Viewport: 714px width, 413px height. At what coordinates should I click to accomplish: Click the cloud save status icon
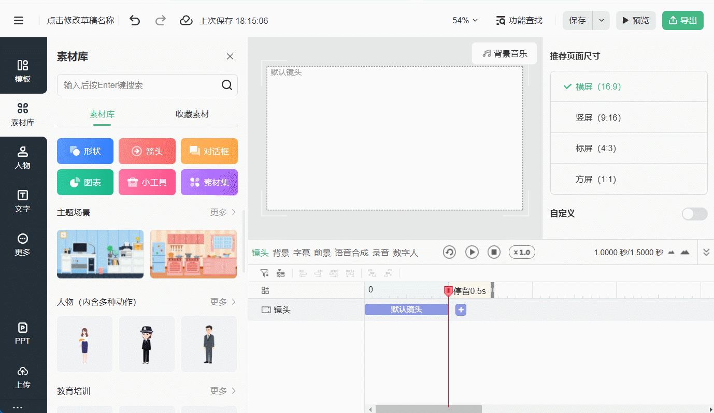click(186, 21)
